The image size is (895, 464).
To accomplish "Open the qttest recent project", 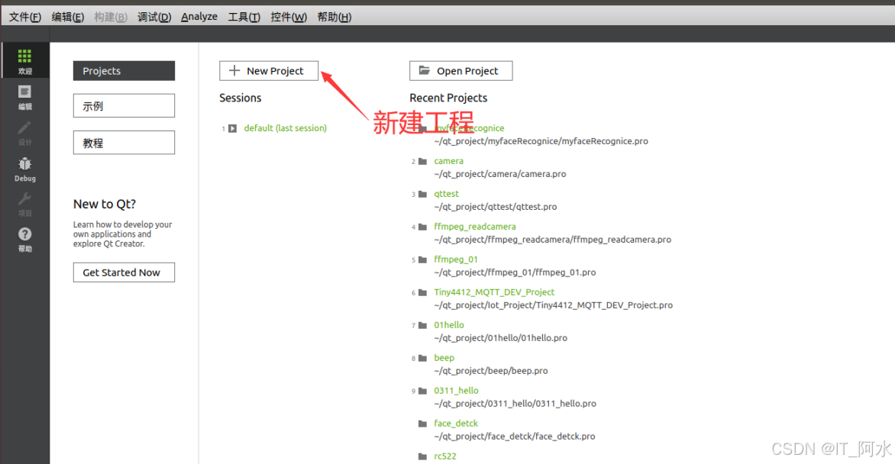I will click(x=447, y=194).
